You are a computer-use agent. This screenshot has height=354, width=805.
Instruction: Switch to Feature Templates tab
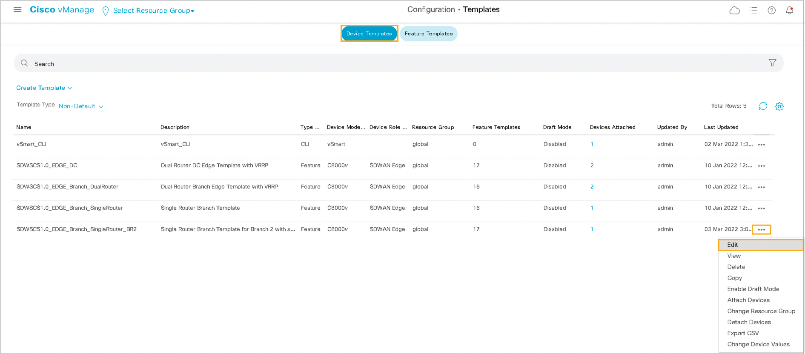pos(429,34)
